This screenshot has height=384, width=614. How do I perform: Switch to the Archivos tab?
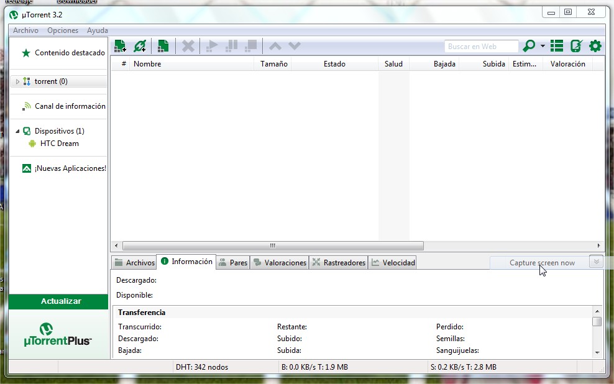pyautogui.click(x=135, y=263)
